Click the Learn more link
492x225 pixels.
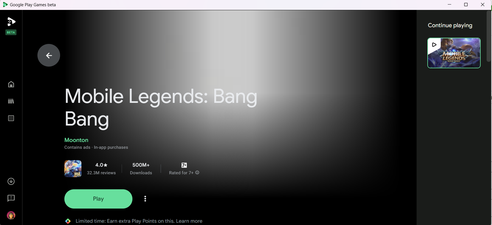tap(189, 221)
